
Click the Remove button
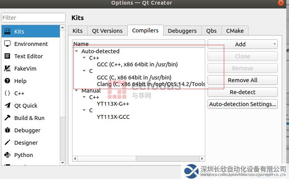[243, 68]
